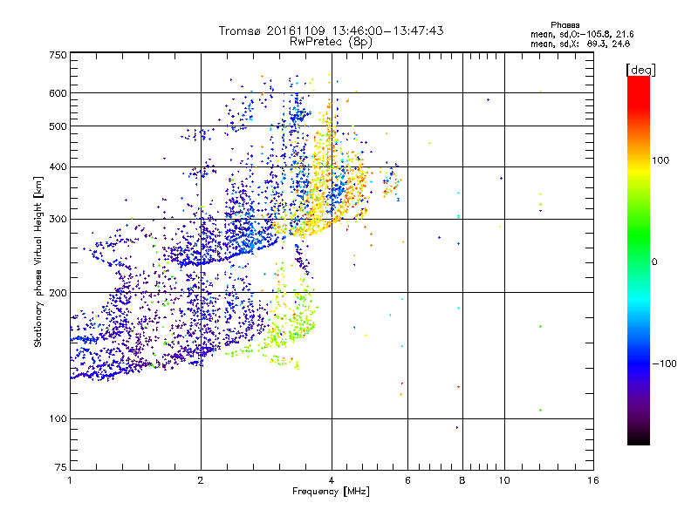Click the plot title 'Tromsø 20161109 13:46:00-13:47:43'
Viewport: 698px width, 523px height.
[331, 31]
